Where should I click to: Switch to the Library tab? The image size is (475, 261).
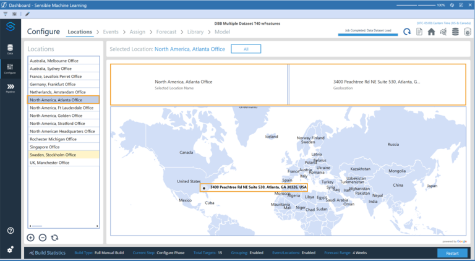tap(195, 32)
